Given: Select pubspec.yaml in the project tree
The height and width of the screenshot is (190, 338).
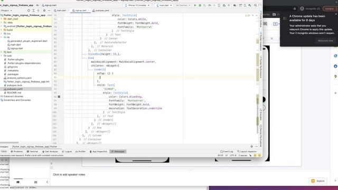Looking at the screenshot, I should [14, 89].
